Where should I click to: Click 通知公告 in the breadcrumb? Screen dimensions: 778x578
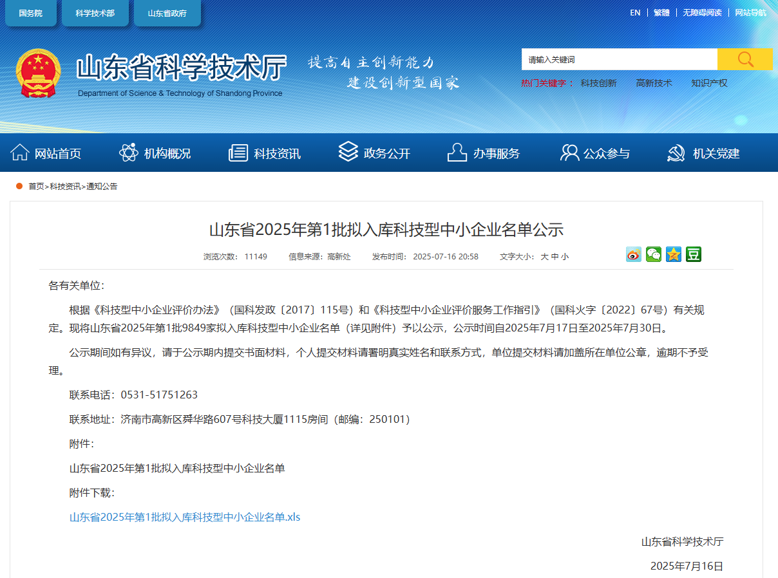pyautogui.click(x=102, y=187)
